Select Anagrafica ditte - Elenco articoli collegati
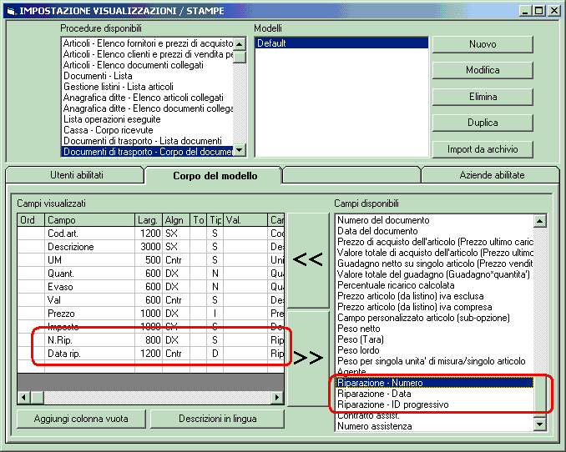Viewport: 566px width, 452px height. (x=148, y=98)
